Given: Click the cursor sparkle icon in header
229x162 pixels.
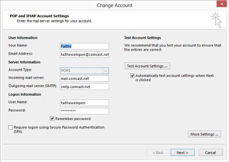Looking at the screenshot, I should click(x=217, y=20).
